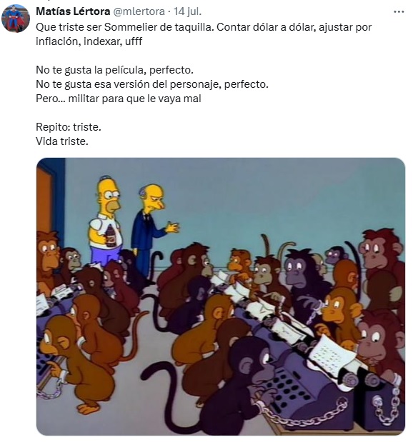Open the 14 jul. timestamp link

[187, 11]
